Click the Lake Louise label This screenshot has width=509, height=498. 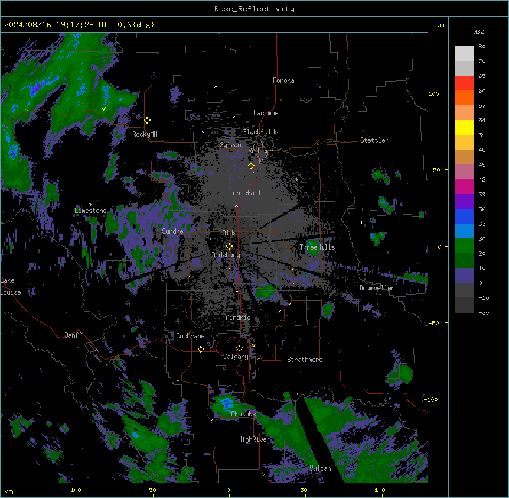(x=11, y=286)
